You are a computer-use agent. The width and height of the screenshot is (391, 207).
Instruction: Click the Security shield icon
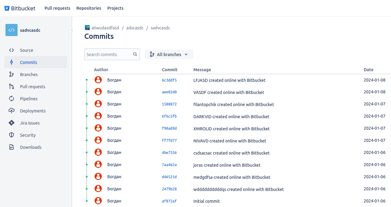click(x=12, y=135)
